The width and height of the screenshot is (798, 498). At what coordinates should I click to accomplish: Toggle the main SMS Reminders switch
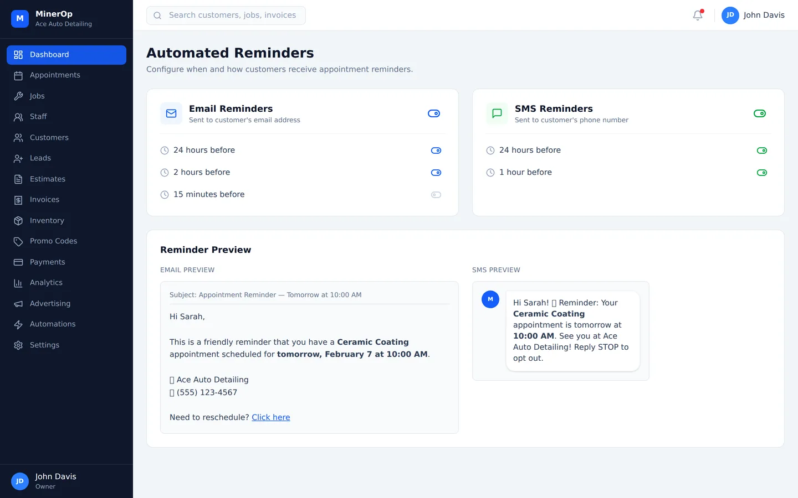coord(760,113)
